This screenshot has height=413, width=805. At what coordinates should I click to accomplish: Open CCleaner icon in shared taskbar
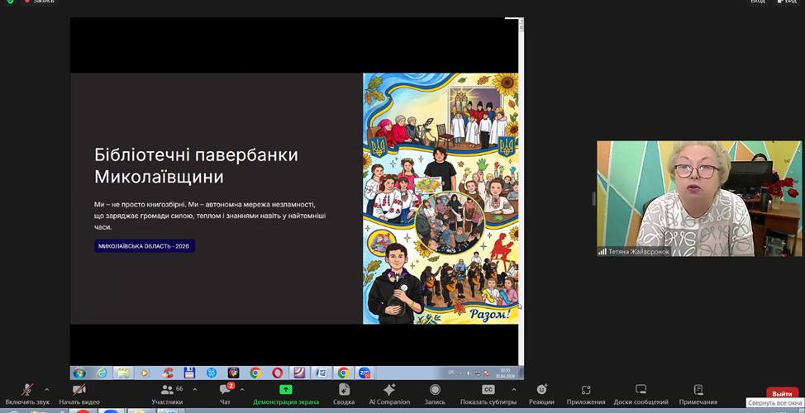(168, 373)
